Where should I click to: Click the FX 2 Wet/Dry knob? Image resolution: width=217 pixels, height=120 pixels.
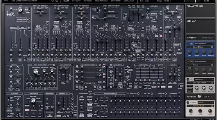coord(211,70)
